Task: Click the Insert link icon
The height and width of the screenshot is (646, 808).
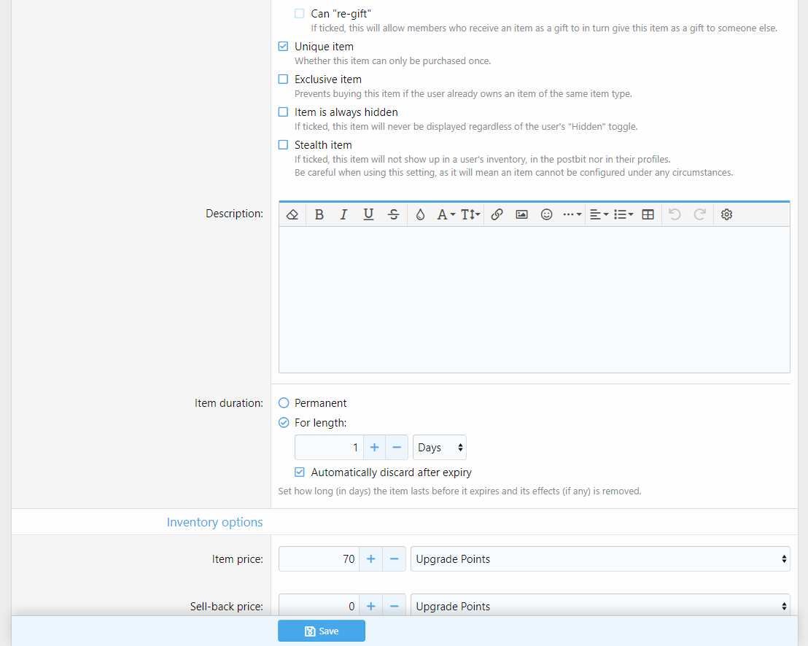Action: click(x=497, y=214)
